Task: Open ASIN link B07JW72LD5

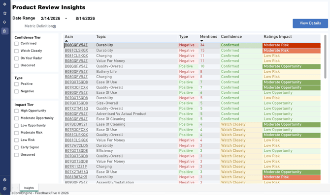Action: [76, 145]
